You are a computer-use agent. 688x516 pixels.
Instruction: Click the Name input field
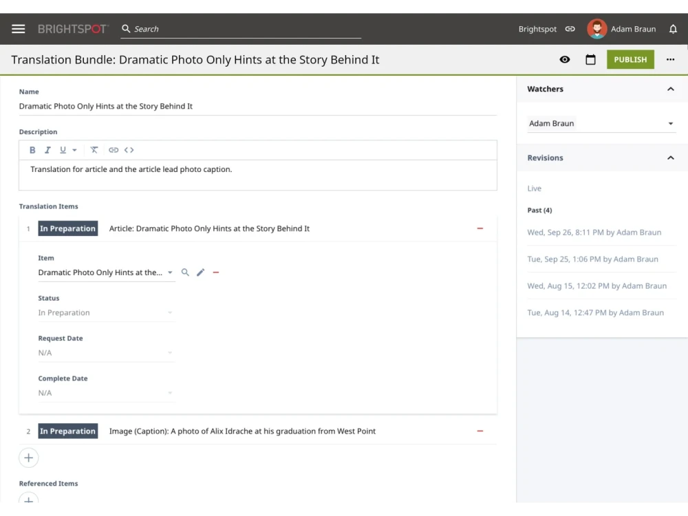tap(257, 107)
